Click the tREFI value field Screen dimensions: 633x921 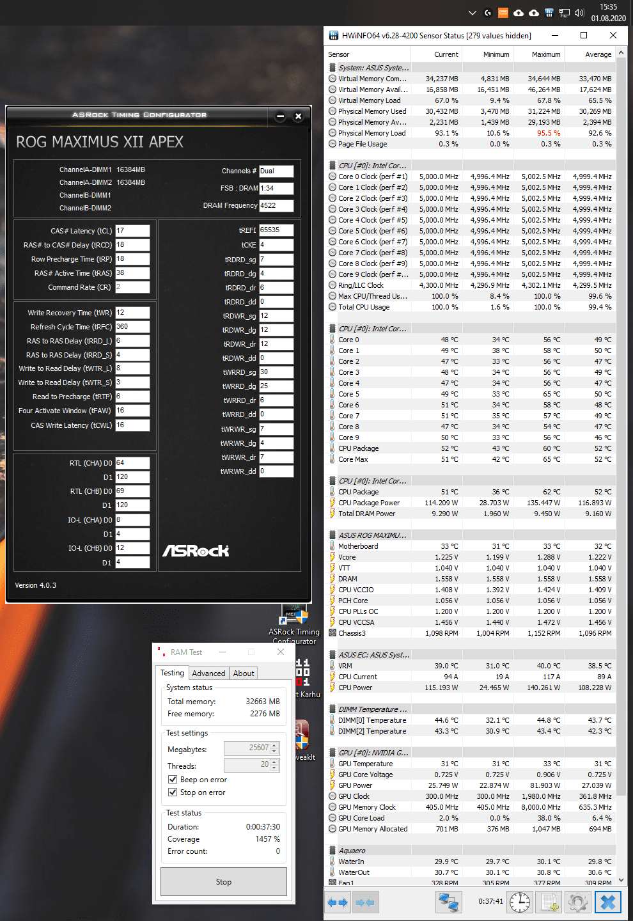pyautogui.click(x=276, y=230)
